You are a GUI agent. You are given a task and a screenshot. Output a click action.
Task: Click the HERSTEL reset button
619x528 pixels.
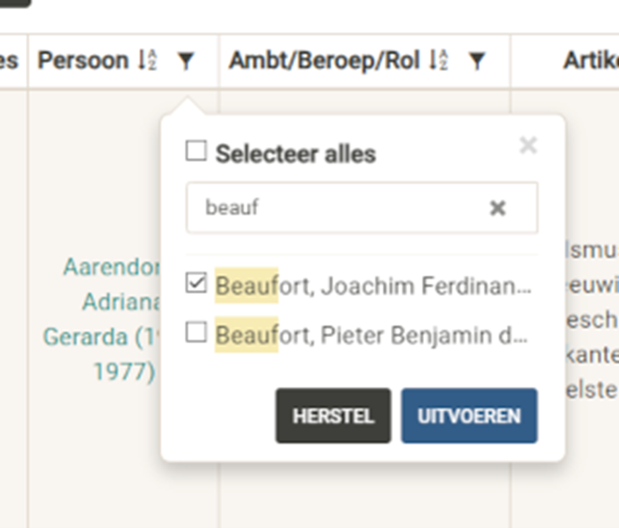(x=333, y=416)
